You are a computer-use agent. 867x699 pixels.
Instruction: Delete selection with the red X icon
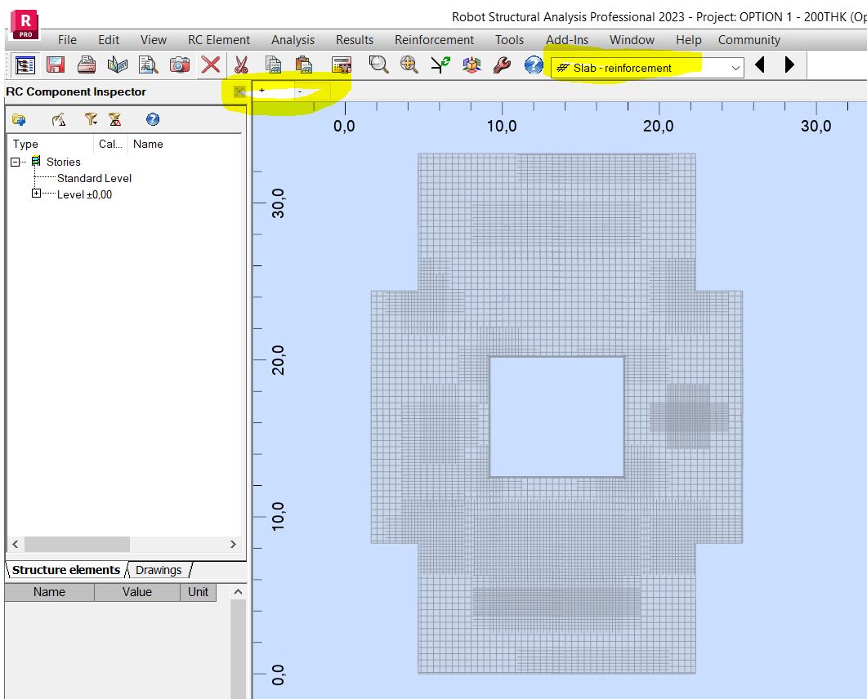[211, 65]
